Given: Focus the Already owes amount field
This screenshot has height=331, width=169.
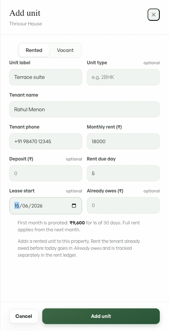Looking at the screenshot, I should coord(123,206).
